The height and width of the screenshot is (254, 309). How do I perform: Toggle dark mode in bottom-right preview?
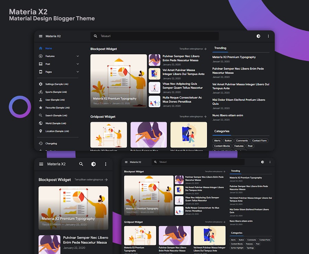point(263,162)
